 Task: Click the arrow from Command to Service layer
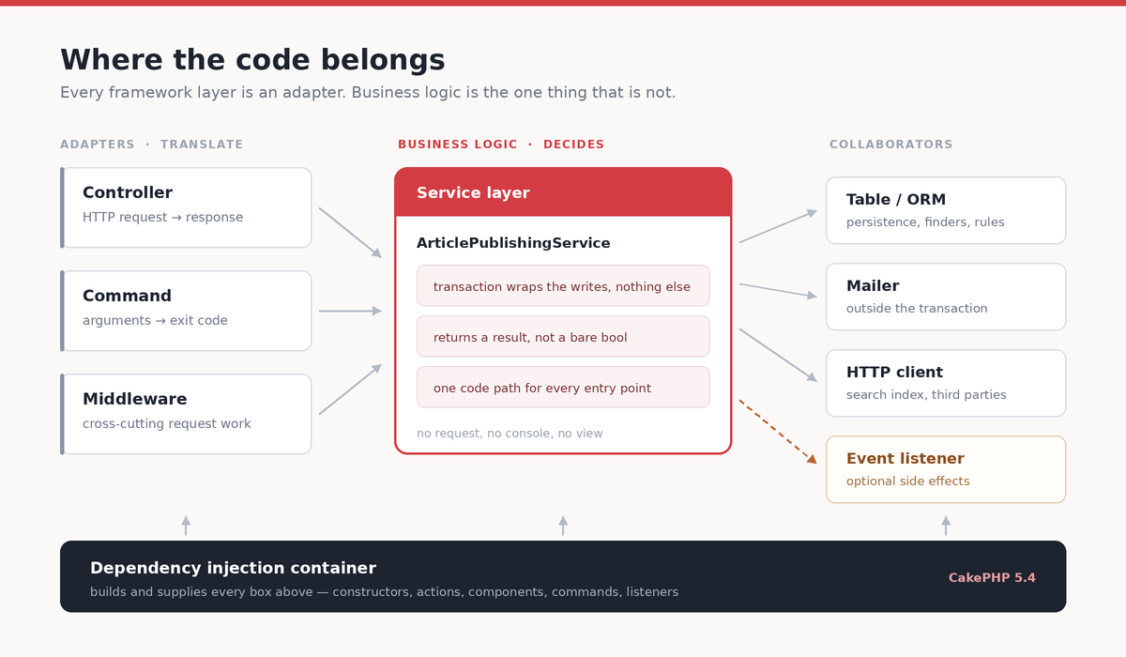pyautogui.click(x=350, y=311)
